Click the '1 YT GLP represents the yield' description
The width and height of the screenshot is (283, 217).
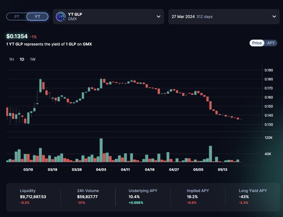tap(49, 44)
